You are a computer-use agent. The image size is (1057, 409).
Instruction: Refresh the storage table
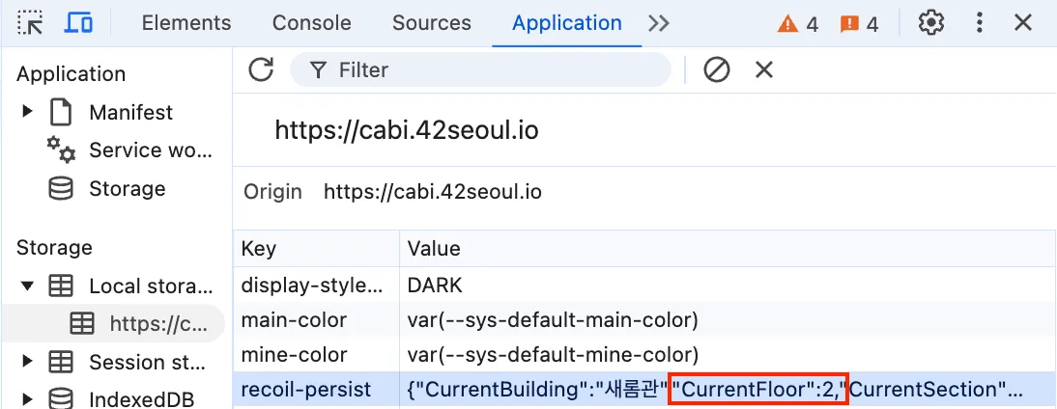[x=261, y=69]
